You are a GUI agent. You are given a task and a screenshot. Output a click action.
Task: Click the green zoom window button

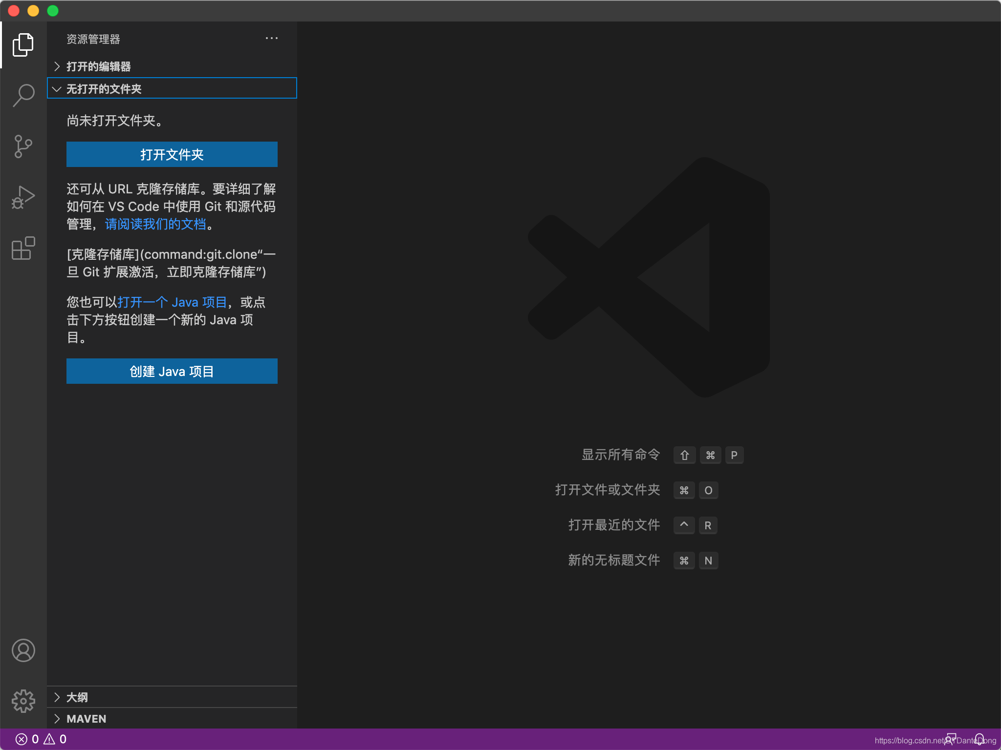coord(53,11)
